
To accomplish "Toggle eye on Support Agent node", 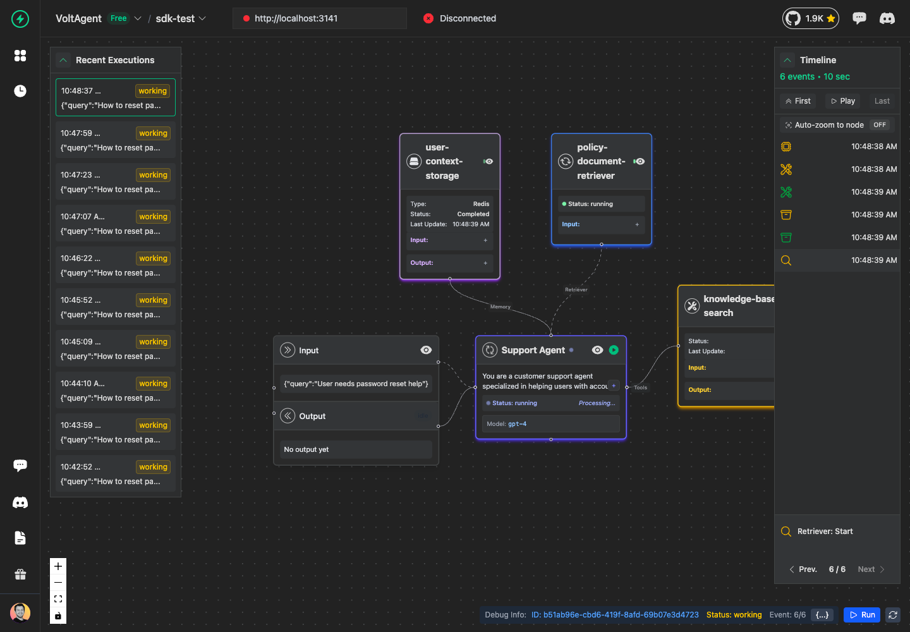I will pos(597,350).
